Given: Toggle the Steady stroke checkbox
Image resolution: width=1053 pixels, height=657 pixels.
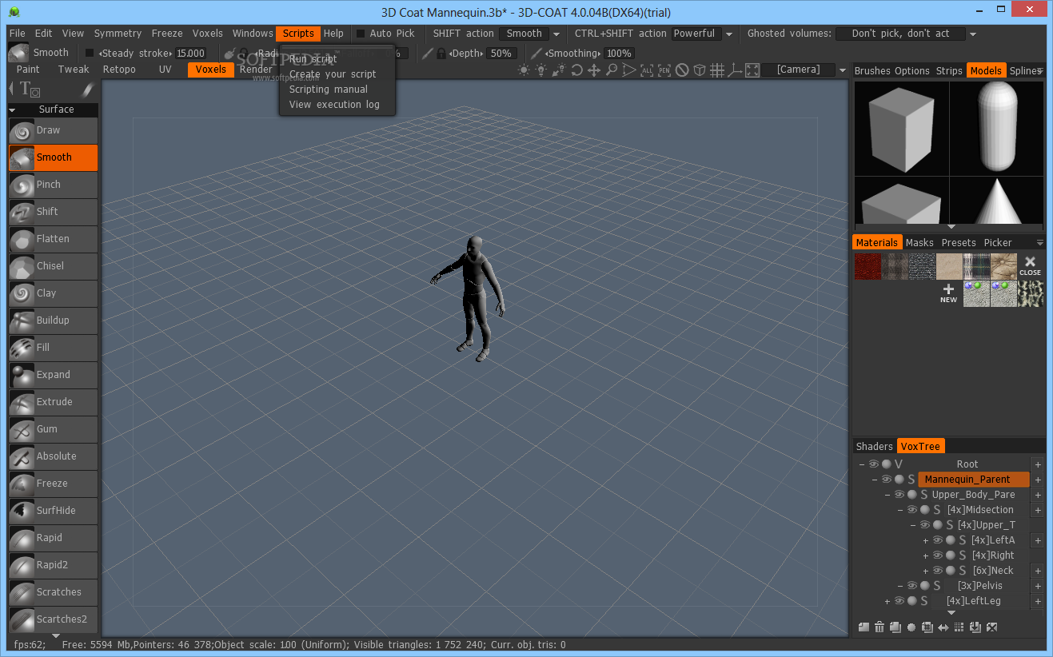Looking at the screenshot, I should (x=90, y=53).
